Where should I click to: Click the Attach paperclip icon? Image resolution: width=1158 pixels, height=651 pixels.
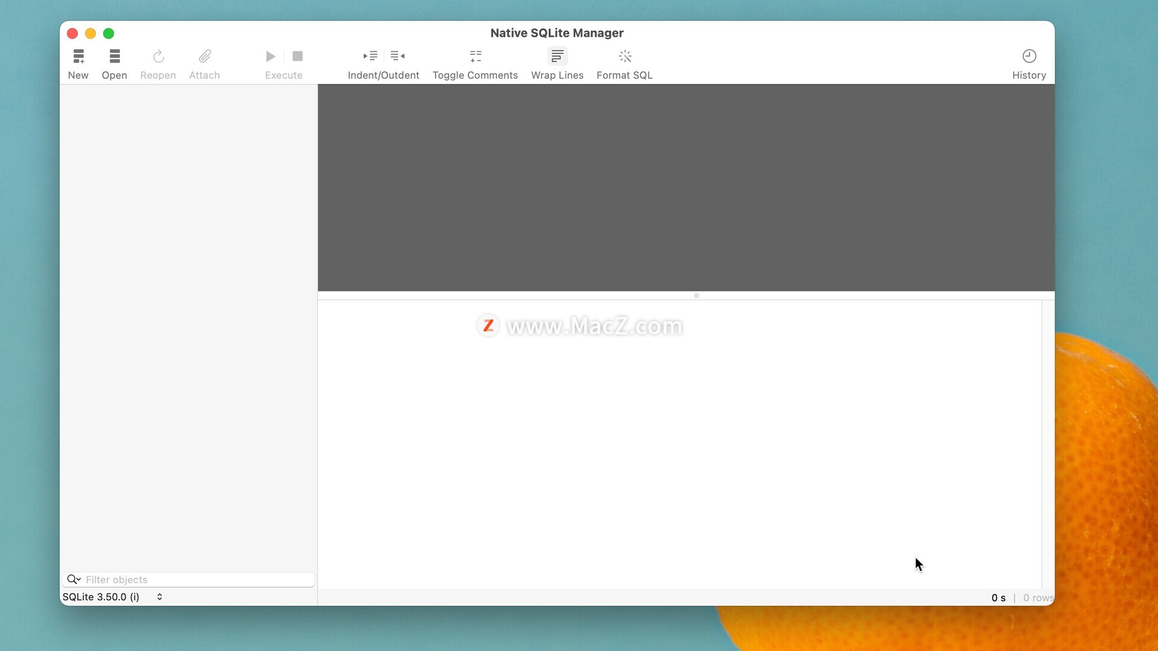click(204, 56)
